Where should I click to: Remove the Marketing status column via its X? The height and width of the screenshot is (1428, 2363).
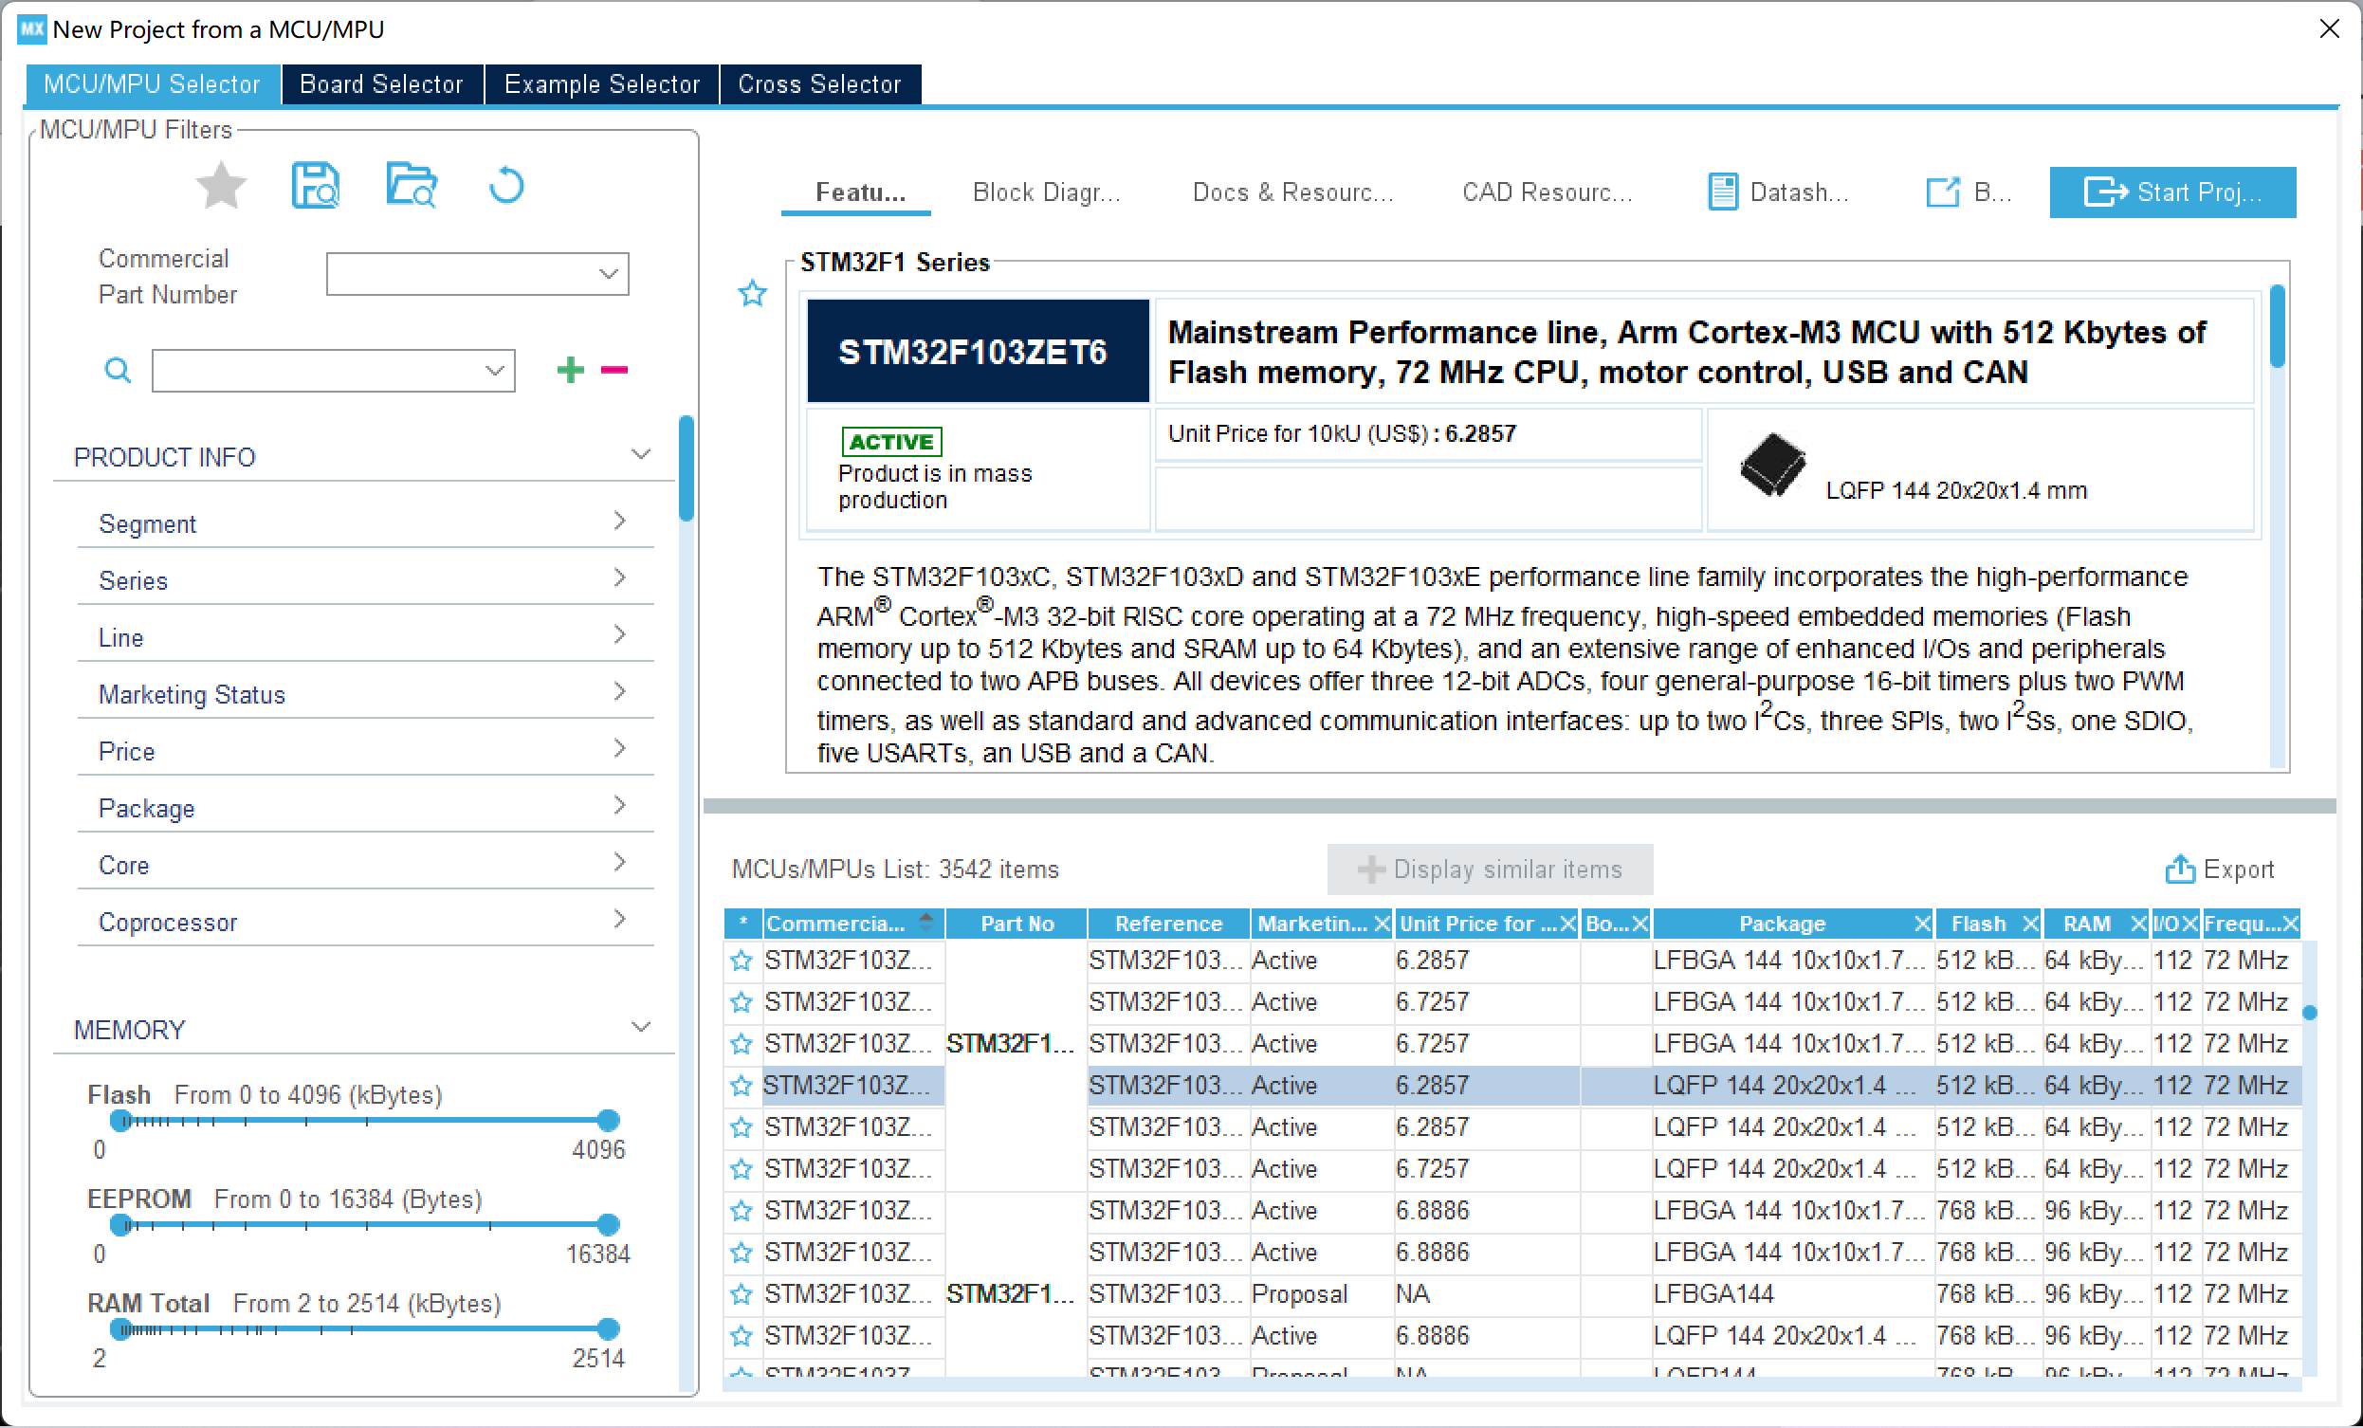(1381, 924)
